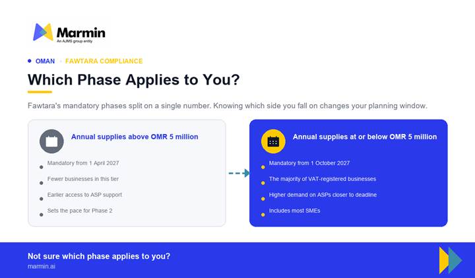Click 'Which Phase Applies to You?' title

[x=133, y=80]
